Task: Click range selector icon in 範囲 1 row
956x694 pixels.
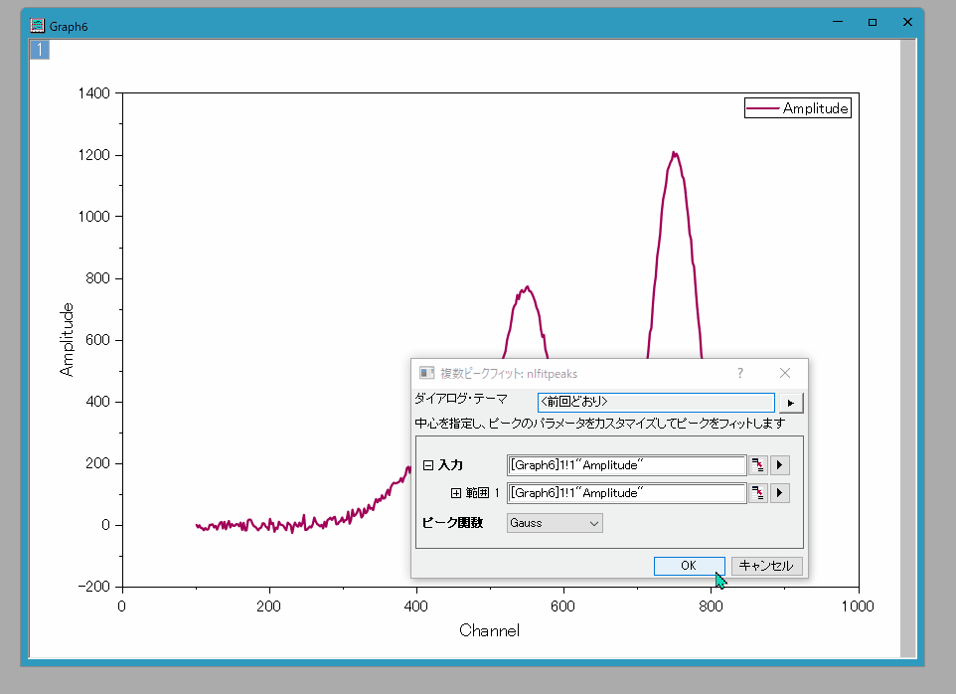Action: (x=758, y=493)
